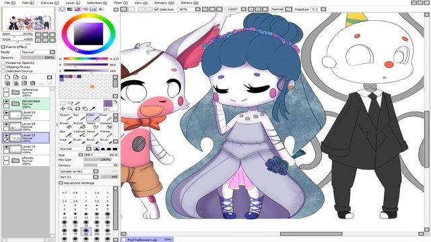Choose the magic wand tool
The height and width of the screenshot is (242, 431).
click(77, 103)
